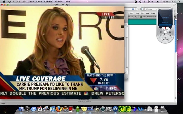Viewport: 183px width, 114px height.
Task: Open the View menu
Action: (31, 2)
